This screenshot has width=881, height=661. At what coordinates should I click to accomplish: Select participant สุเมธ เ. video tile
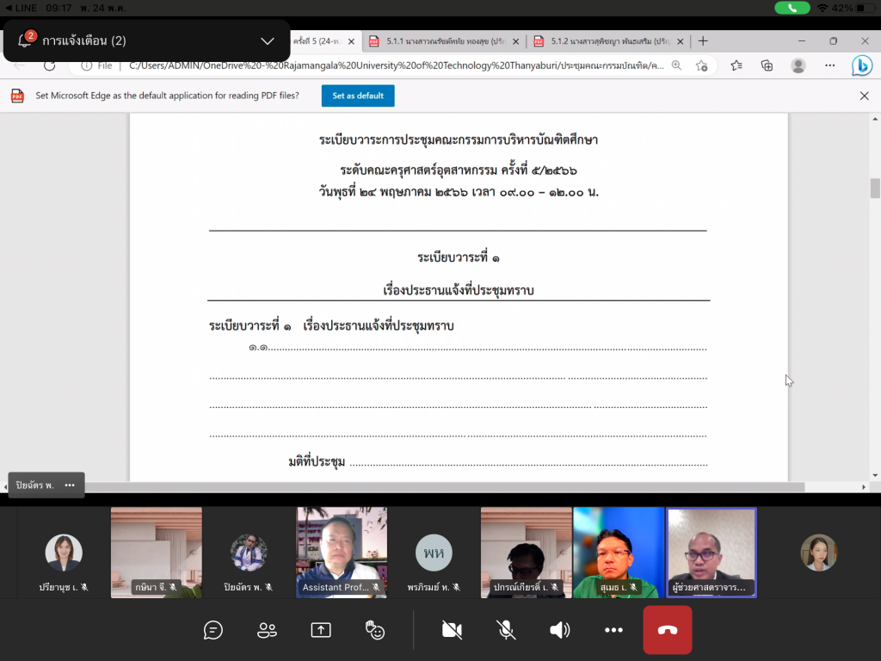[x=619, y=553]
